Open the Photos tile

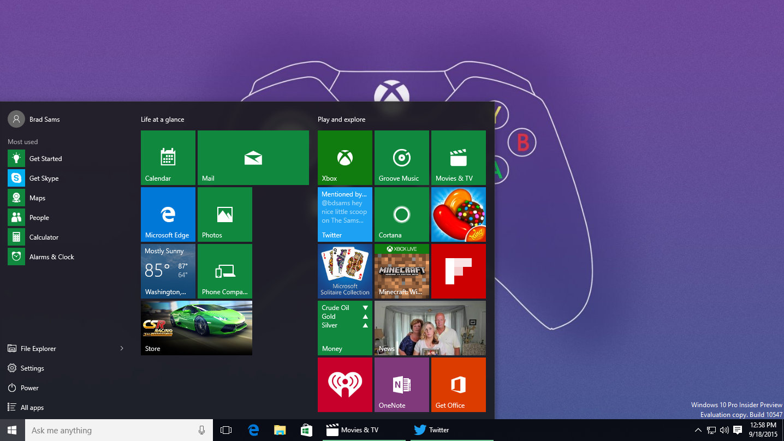(225, 214)
